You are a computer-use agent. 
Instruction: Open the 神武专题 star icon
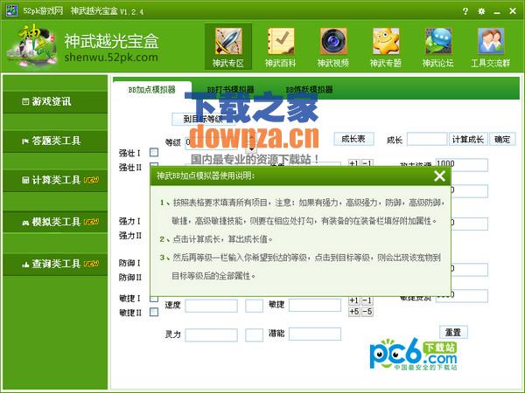[x=386, y=41]
